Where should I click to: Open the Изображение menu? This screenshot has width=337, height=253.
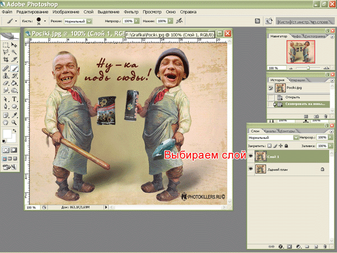pos(66,12)
